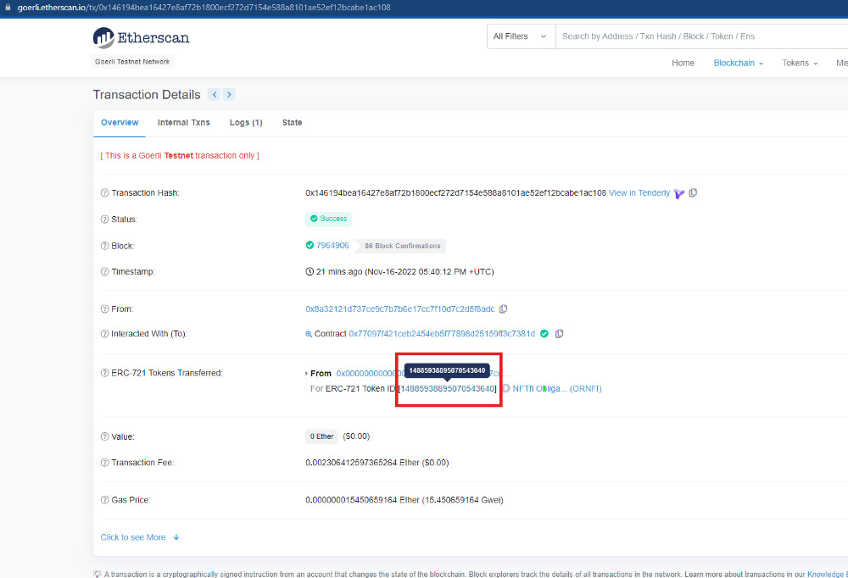Image resolution: width=848 pixels, height=578 pixels.
Task: Open the All Filters dropdown
Action: pyautogui.click(x=521, y=36)
